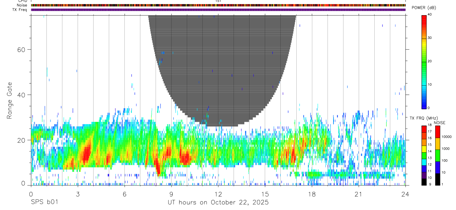Click the '21' tick on the UT hours axis

tap(359, 194)
